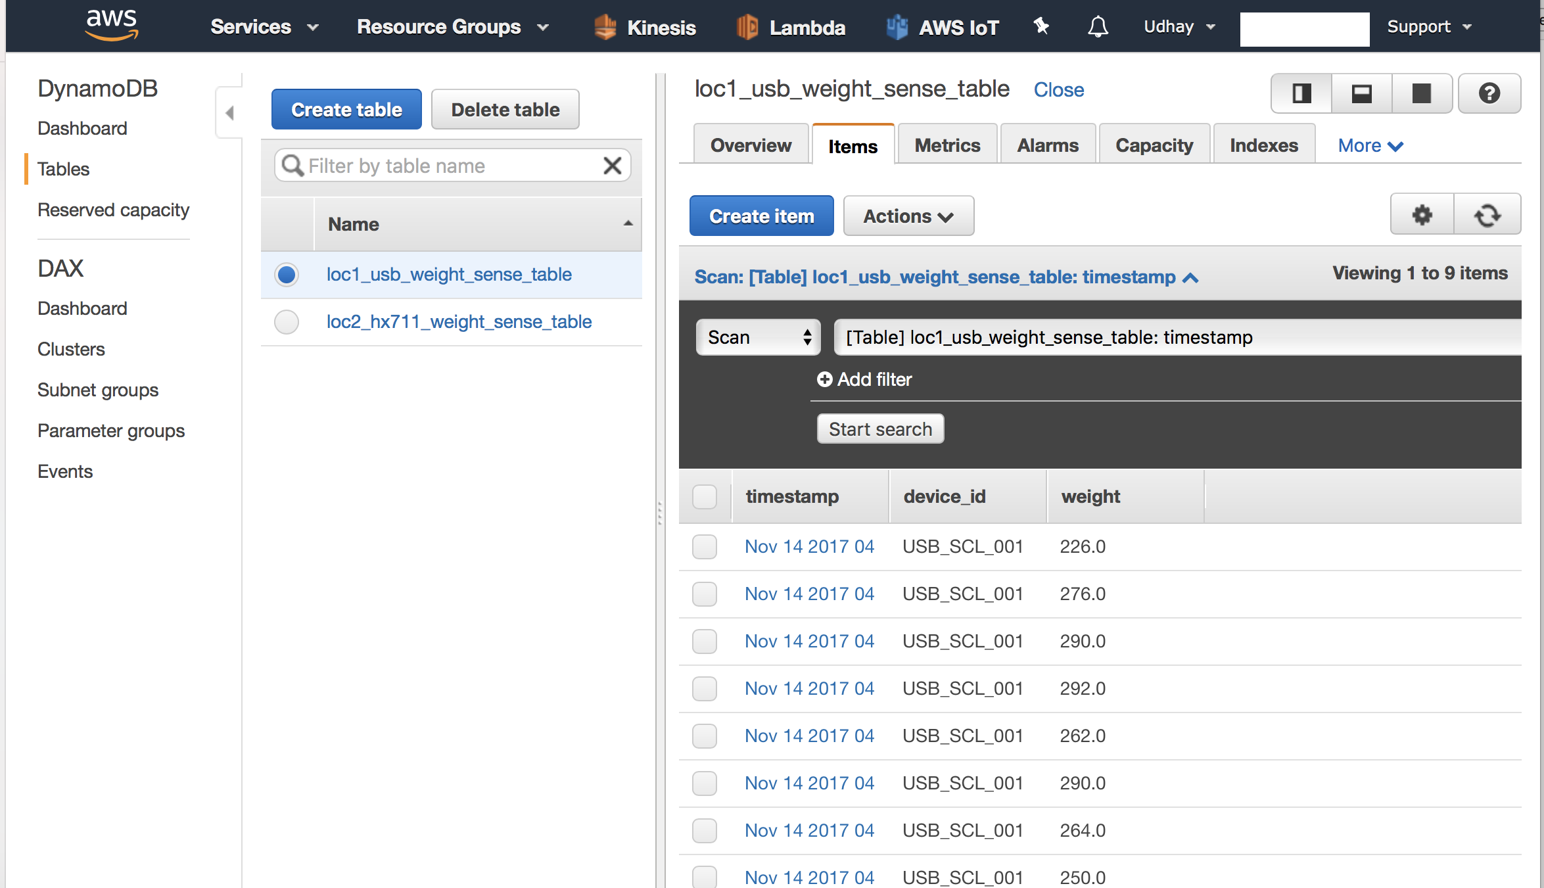
Task: Open the notifications bell icon
Action: [x=1097, y=27]
